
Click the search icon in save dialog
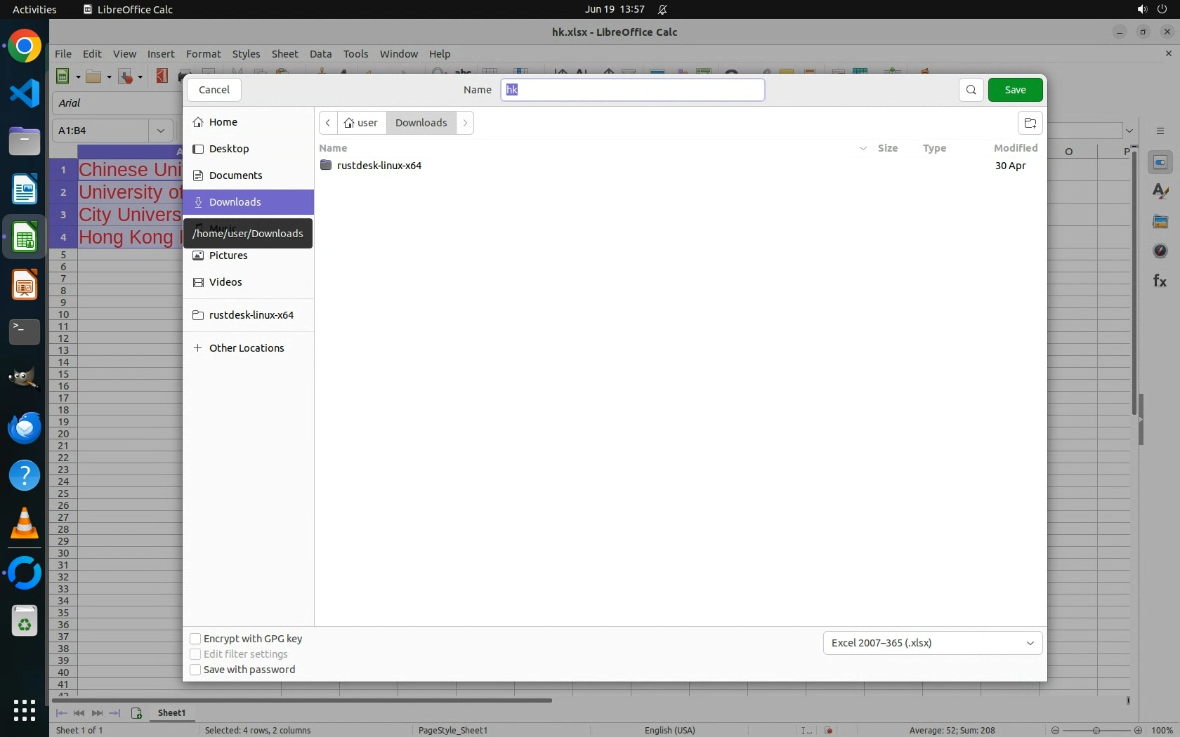[x=971, y=90]
